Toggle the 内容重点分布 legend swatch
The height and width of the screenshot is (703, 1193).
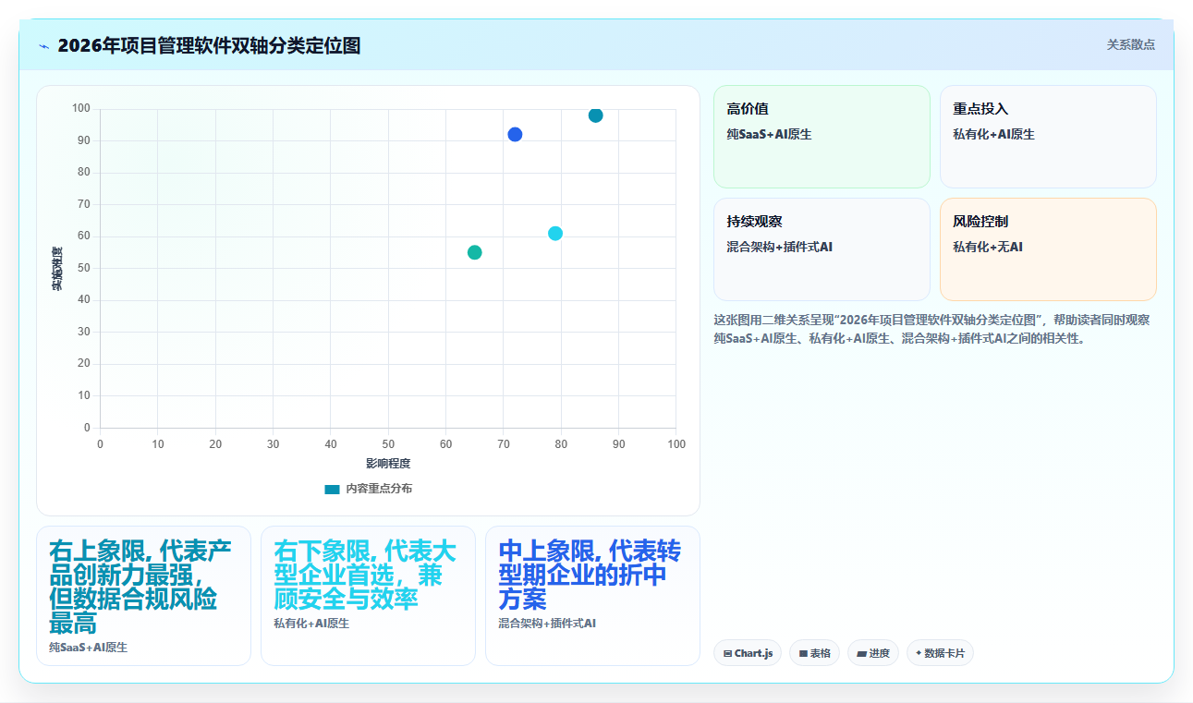(x=333, y=489)
